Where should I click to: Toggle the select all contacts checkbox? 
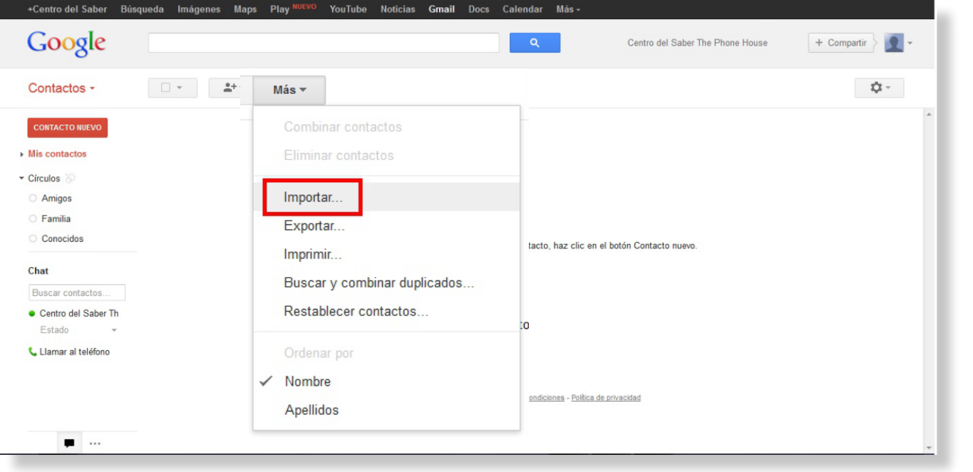(166, 88)
